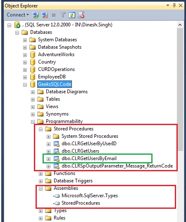Image resolution: width=186 pixels, height=222 pixels.
Task: Click the Connect Object Explorer icon
Action: click(x=36, y=15)
